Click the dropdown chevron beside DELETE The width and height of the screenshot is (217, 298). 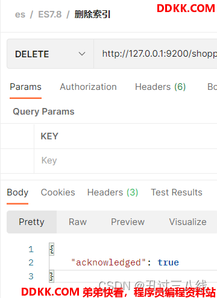(82, 54)
